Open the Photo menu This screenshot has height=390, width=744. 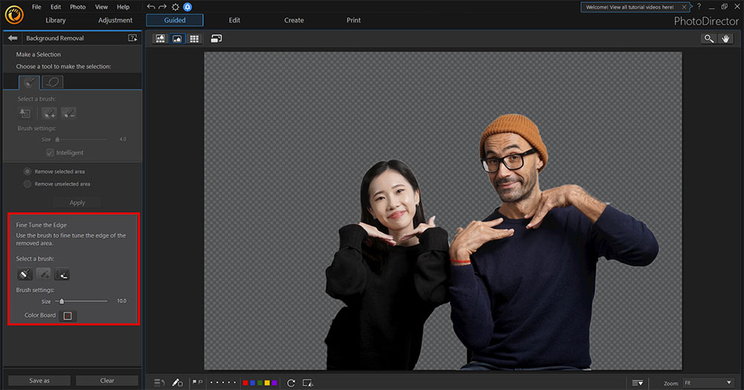78,7
